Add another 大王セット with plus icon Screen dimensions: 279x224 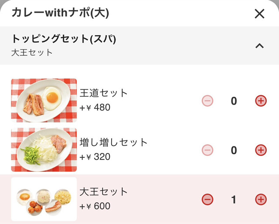click(261, 200)
